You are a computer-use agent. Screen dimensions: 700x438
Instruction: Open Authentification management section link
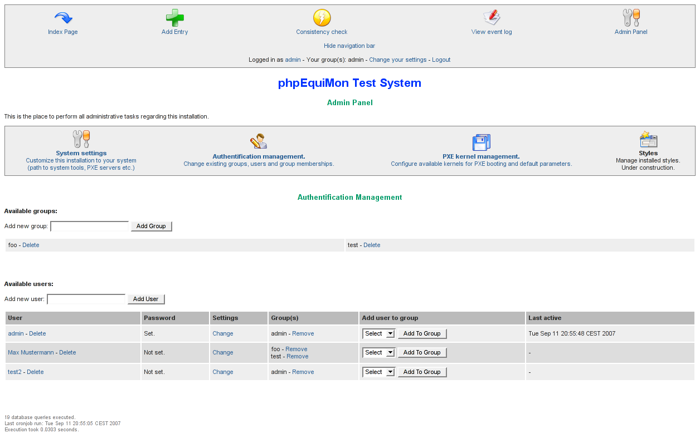(259, 156)
